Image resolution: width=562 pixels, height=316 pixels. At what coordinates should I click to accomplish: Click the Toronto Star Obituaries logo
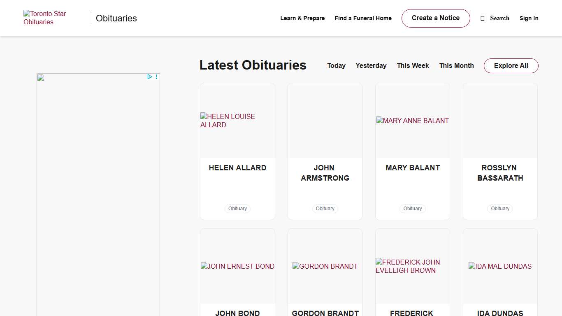(44, 18)
